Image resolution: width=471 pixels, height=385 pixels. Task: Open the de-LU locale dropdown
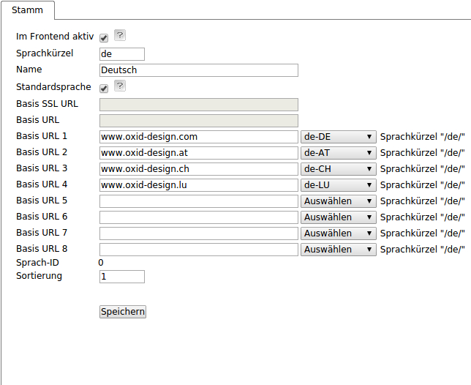tap(339, 185)
